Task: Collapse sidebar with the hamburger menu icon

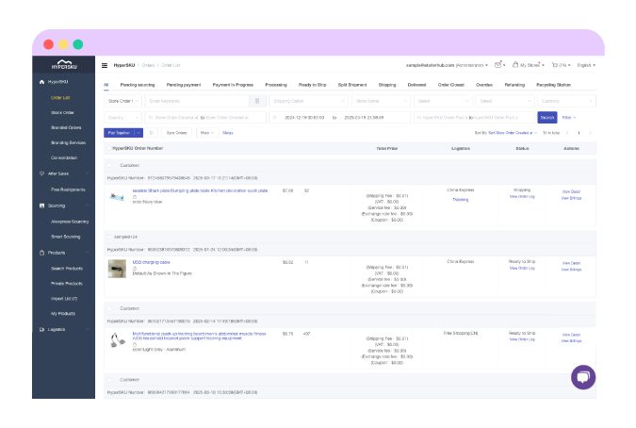Action: (x=105, y=65)
